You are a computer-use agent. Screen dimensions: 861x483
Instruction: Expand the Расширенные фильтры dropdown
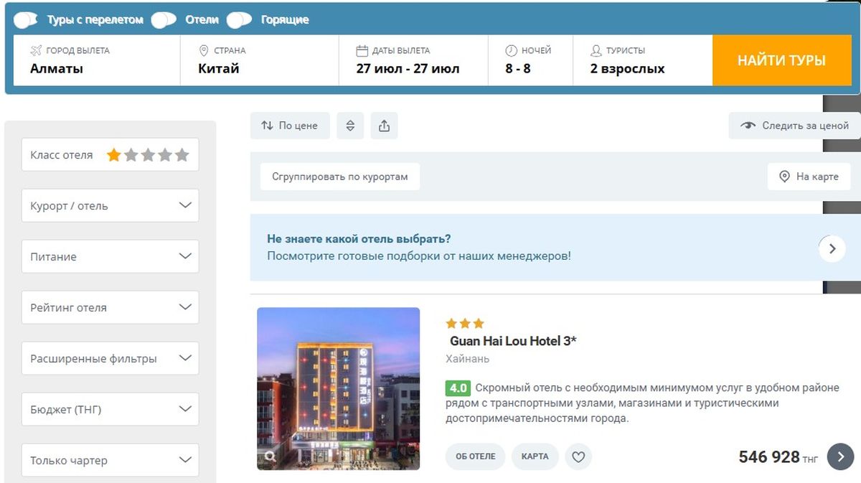point(110,358)
